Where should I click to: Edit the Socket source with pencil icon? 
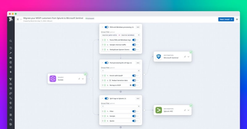point(79,79)
